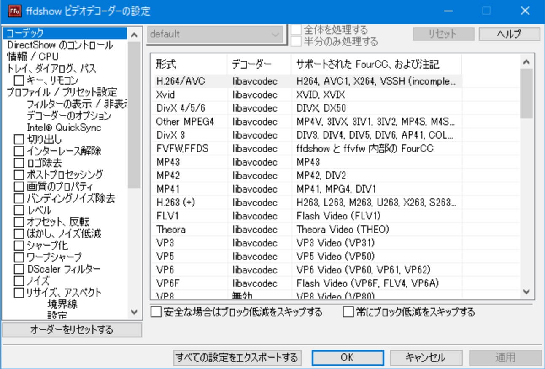Enable the ワープシャープ checkbox

coord(19,257)
